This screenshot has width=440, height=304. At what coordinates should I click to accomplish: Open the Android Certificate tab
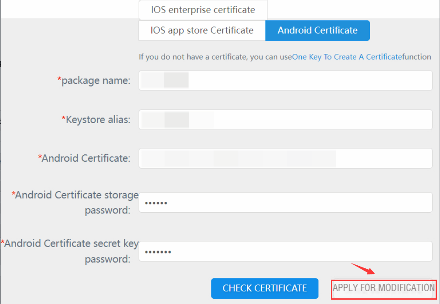pos(317,30)
